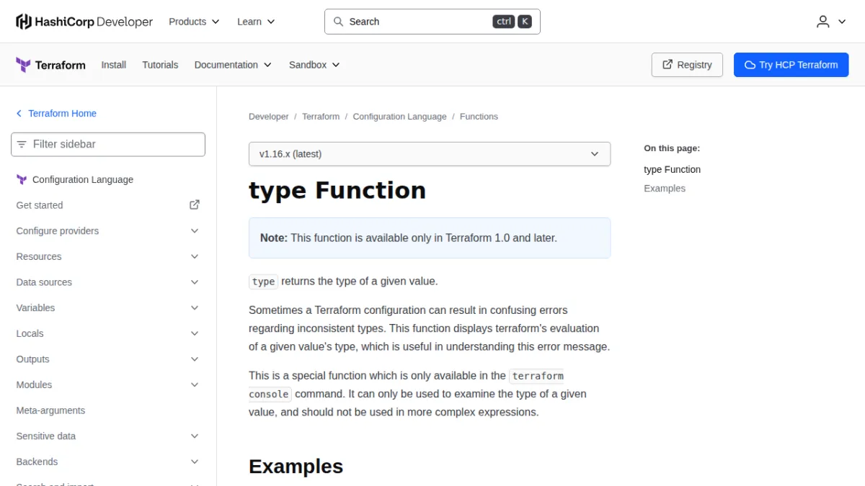
Task: Expand the Backends sidebar section
Action: point(108,462)
